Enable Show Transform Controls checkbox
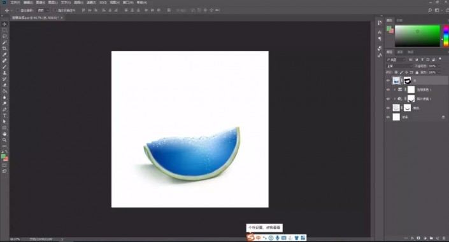Image resolution: width=449 pixels, height=242 pixels. click(x=55, y=10)
